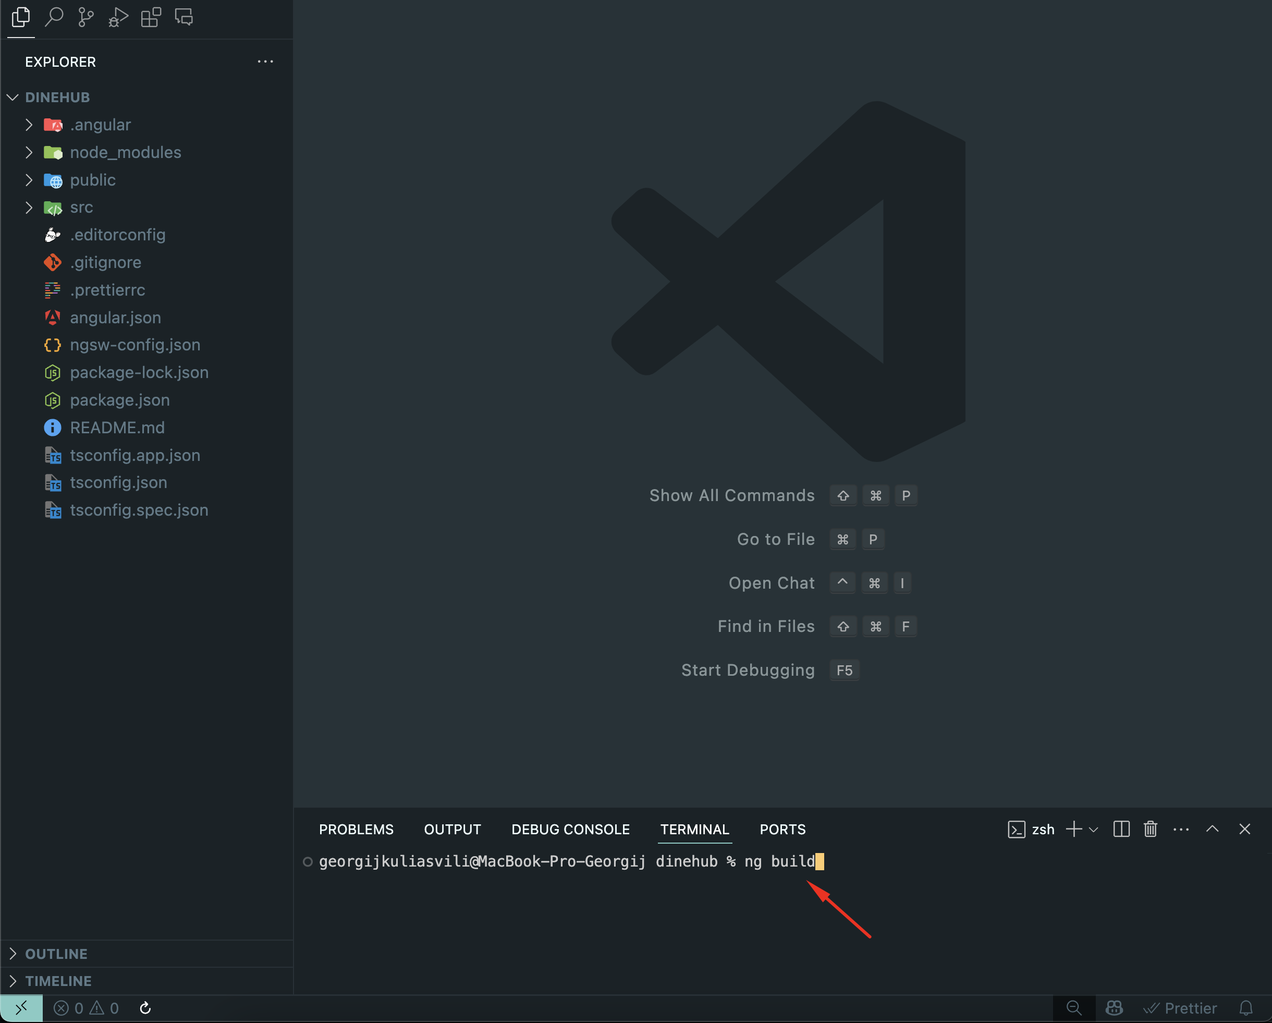
Task: Split the terminal panel
Action: coord(1121,830)
